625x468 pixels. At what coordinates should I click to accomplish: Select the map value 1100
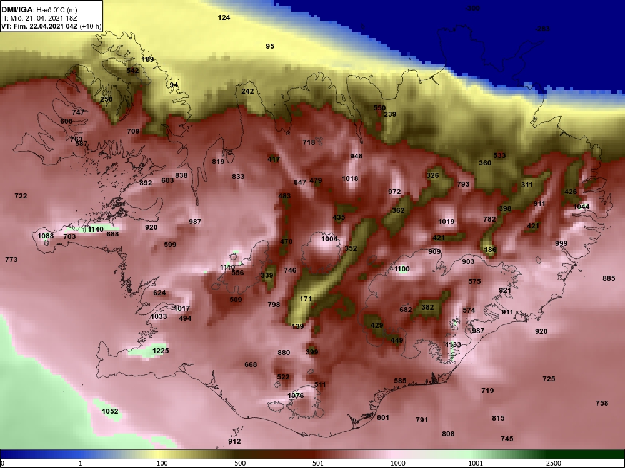click(402, 270)
